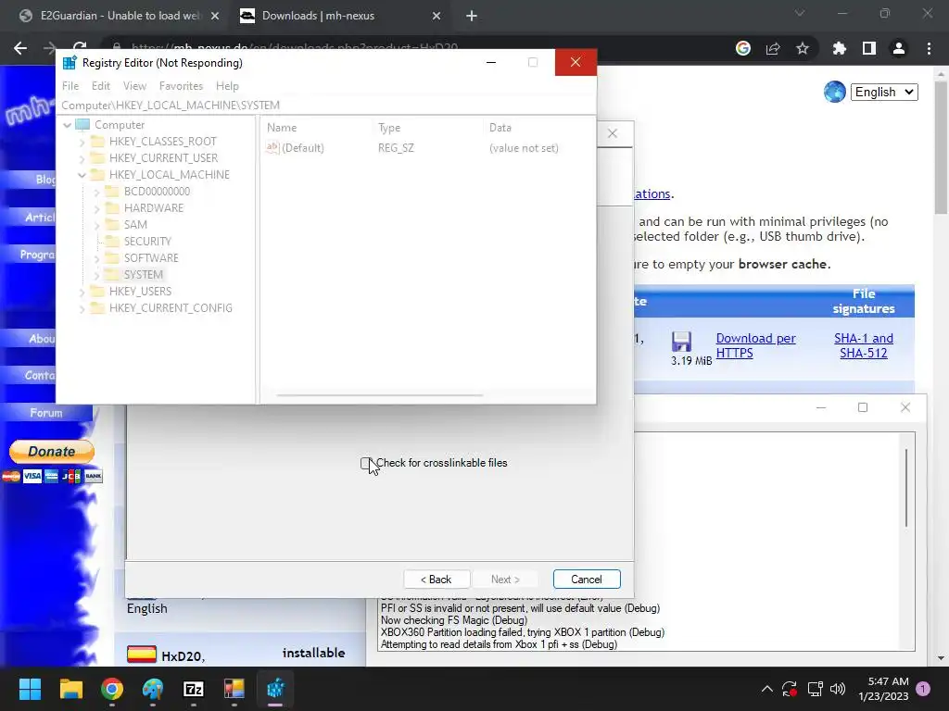This screenshot has width=949, height=711.
Task: Open the Chrome extensions puzzle icon
Action: (x=840, y=48)
